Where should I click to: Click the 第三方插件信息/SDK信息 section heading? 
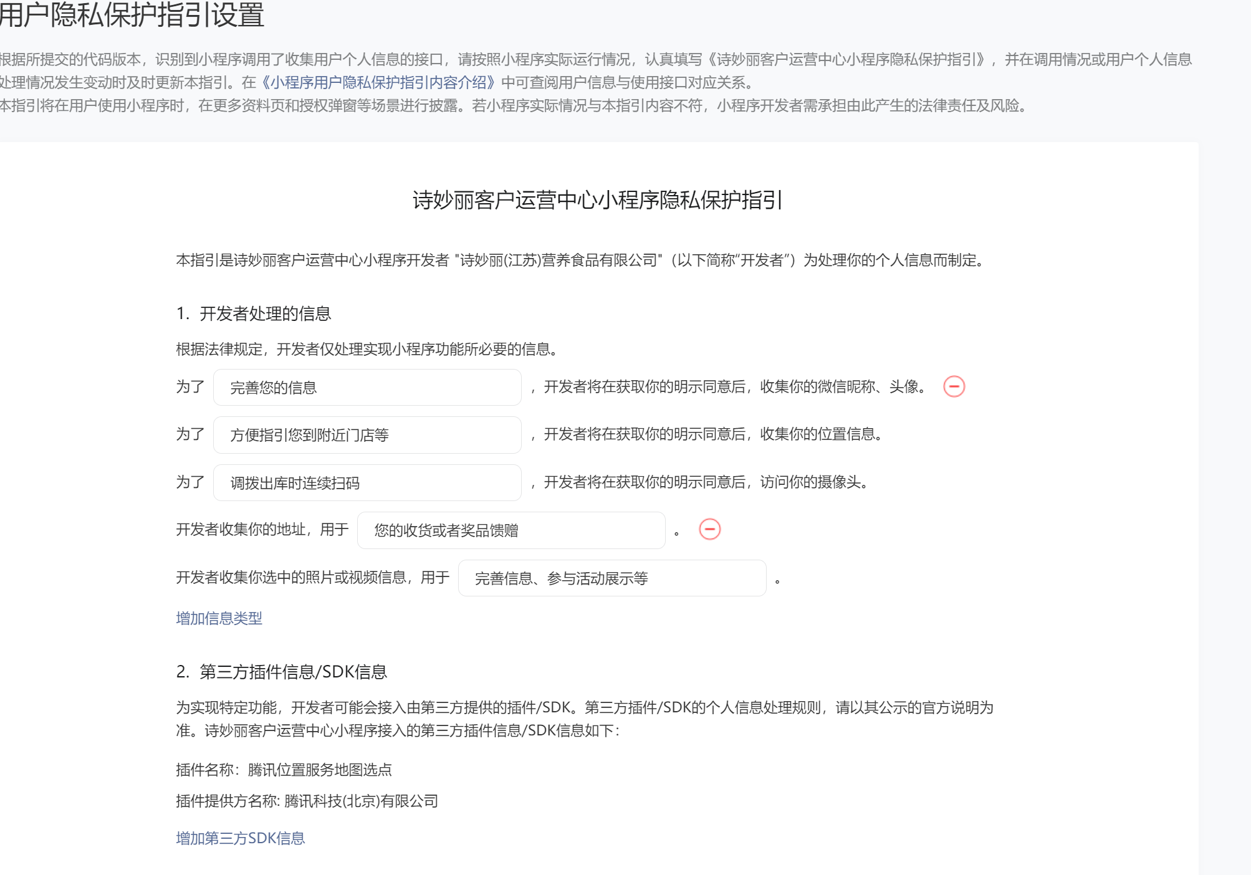point(293,672)
